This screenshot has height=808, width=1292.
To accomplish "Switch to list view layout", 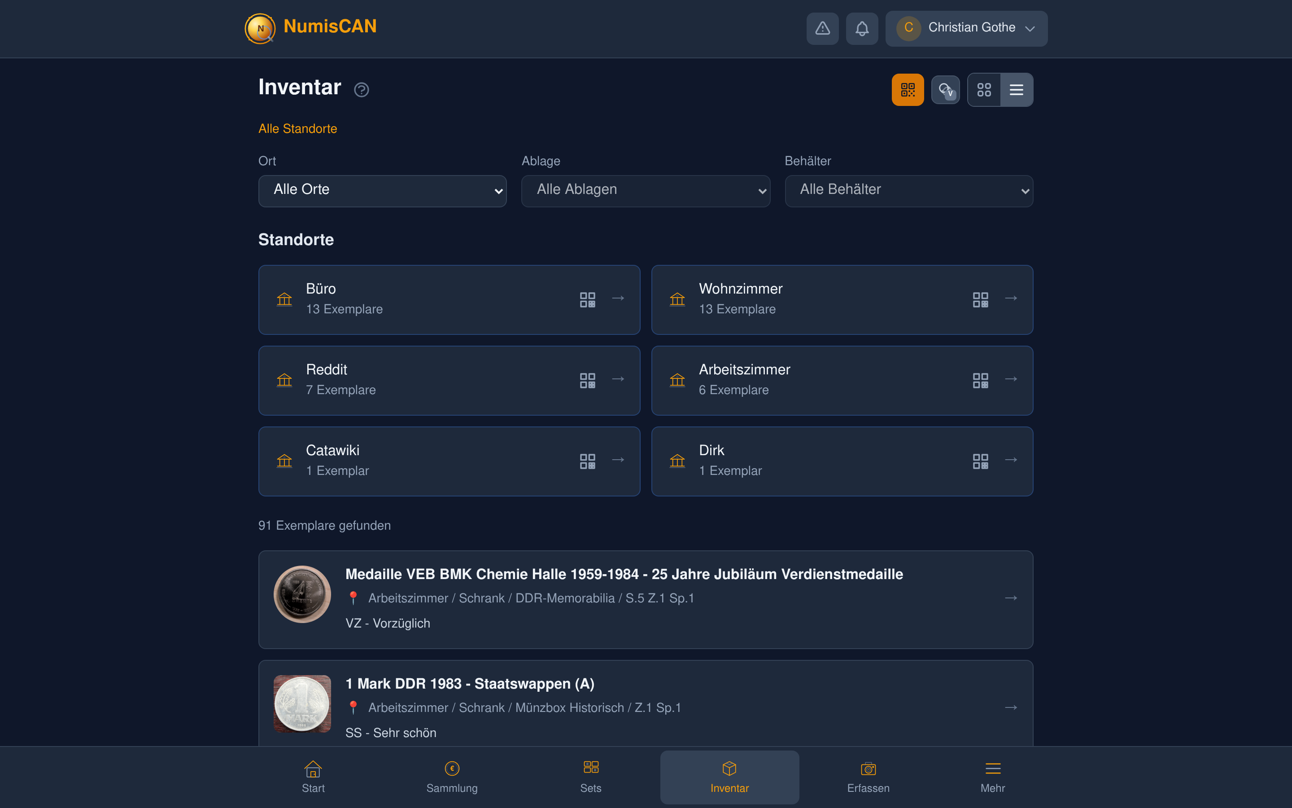I will 1017,90.
